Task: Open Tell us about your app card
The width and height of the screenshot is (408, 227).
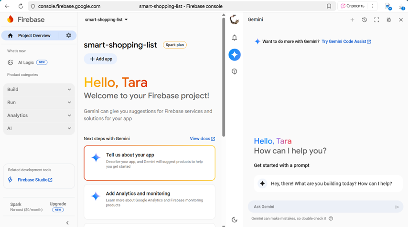Action: pyautogui.click(x=150, y=163)
